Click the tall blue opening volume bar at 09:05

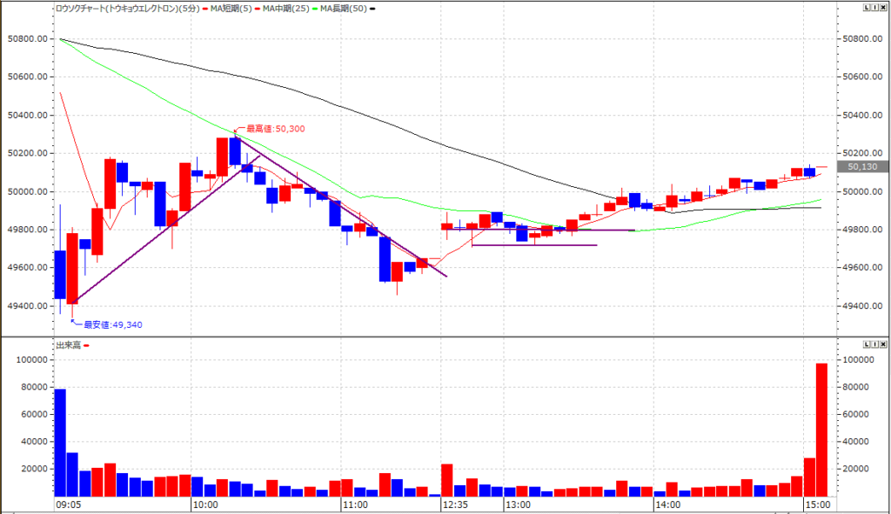pos(60,442)
